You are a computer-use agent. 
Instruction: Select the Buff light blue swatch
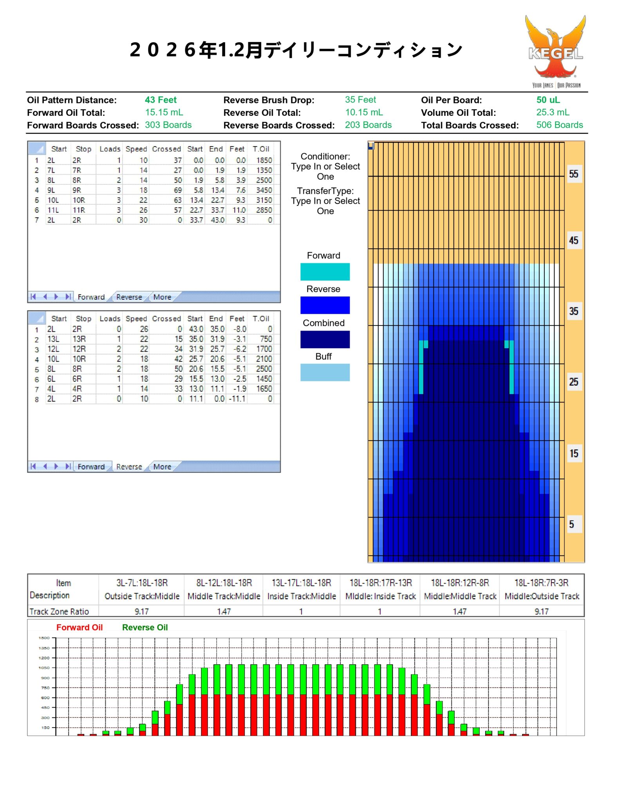[325, 372]
